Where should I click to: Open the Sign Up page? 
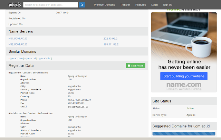[x=167, y=5]
